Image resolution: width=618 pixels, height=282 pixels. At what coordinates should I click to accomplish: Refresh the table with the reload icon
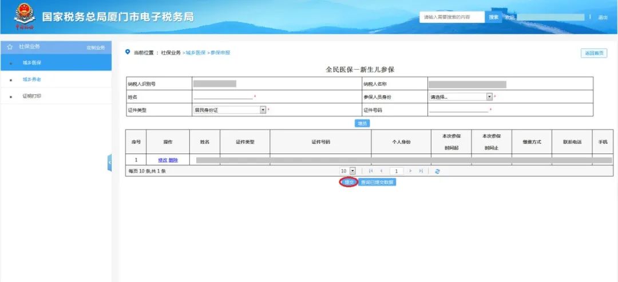(x=437, y=171)
